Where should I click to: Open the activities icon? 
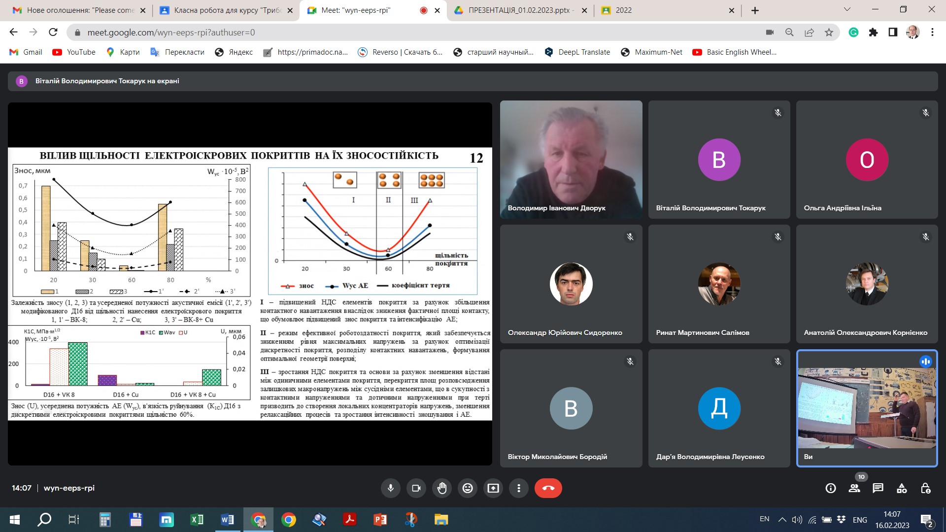[x=902, y=488]
